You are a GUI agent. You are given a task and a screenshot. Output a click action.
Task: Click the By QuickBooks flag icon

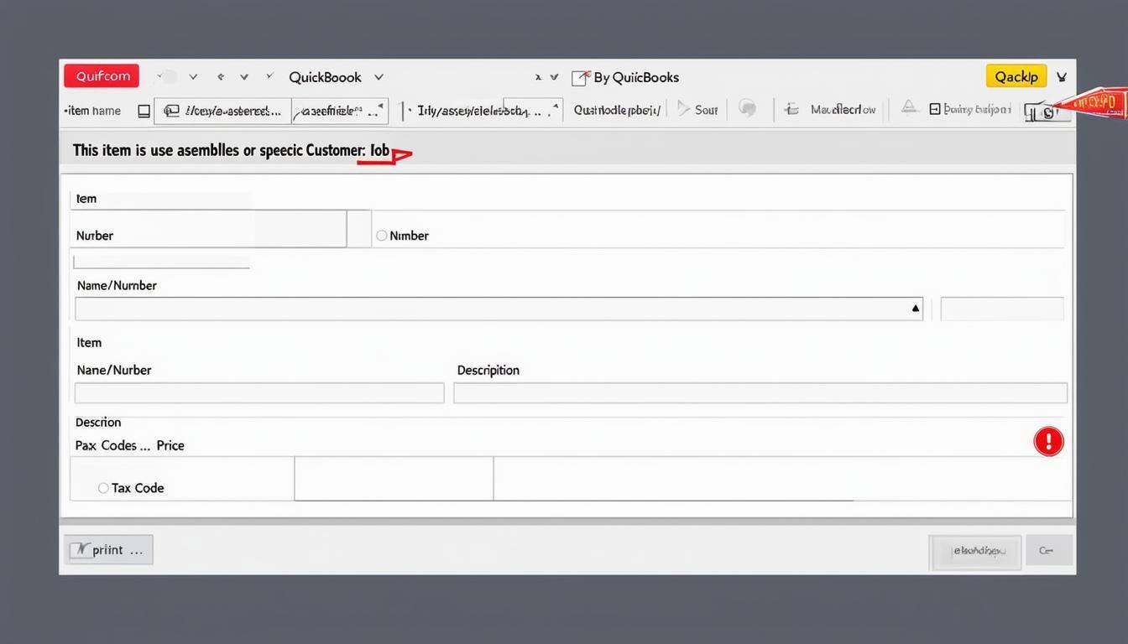pos(579,77)
